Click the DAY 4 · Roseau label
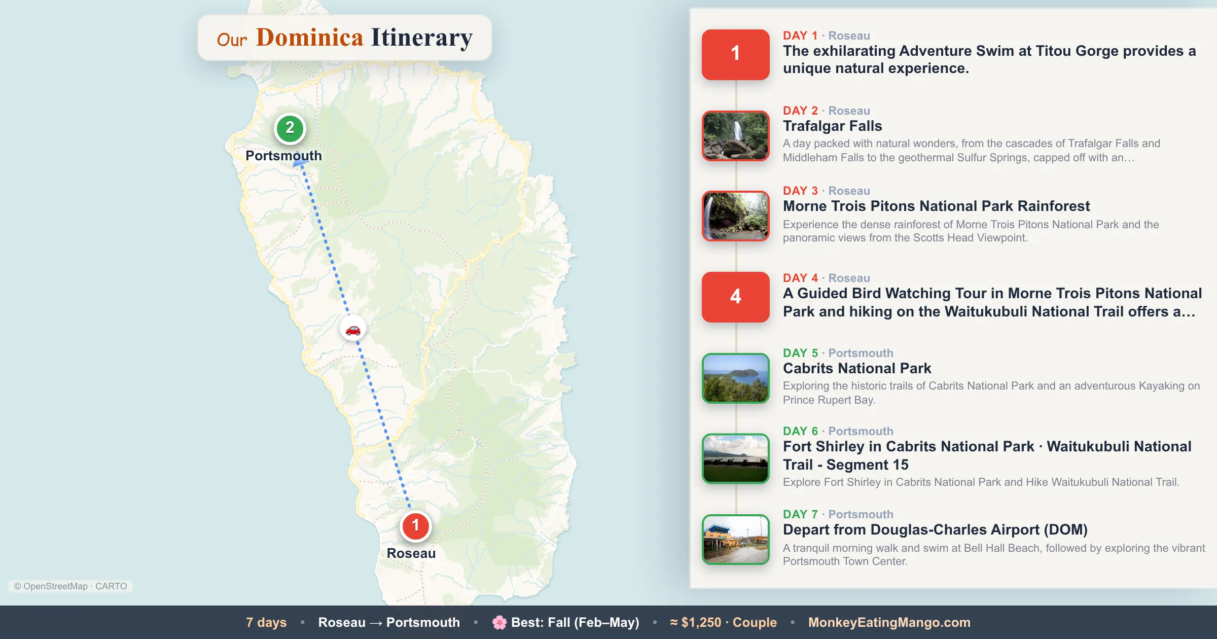1217x639 pixels. [x=826, y=278]
